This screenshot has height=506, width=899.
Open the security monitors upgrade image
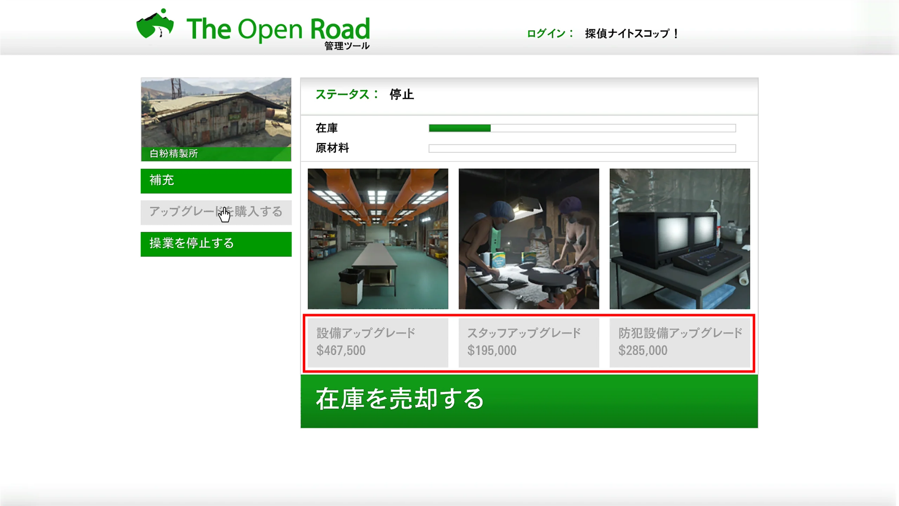[680, 239]
